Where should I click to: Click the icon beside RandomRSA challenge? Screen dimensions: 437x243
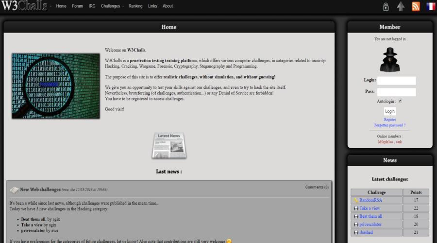(x=356, y=200)
